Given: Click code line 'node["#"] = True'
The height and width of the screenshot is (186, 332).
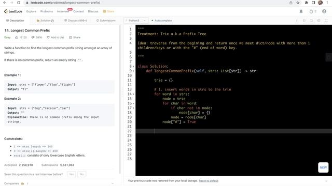Looking at the screenshot, I should (x=179, y=122).
